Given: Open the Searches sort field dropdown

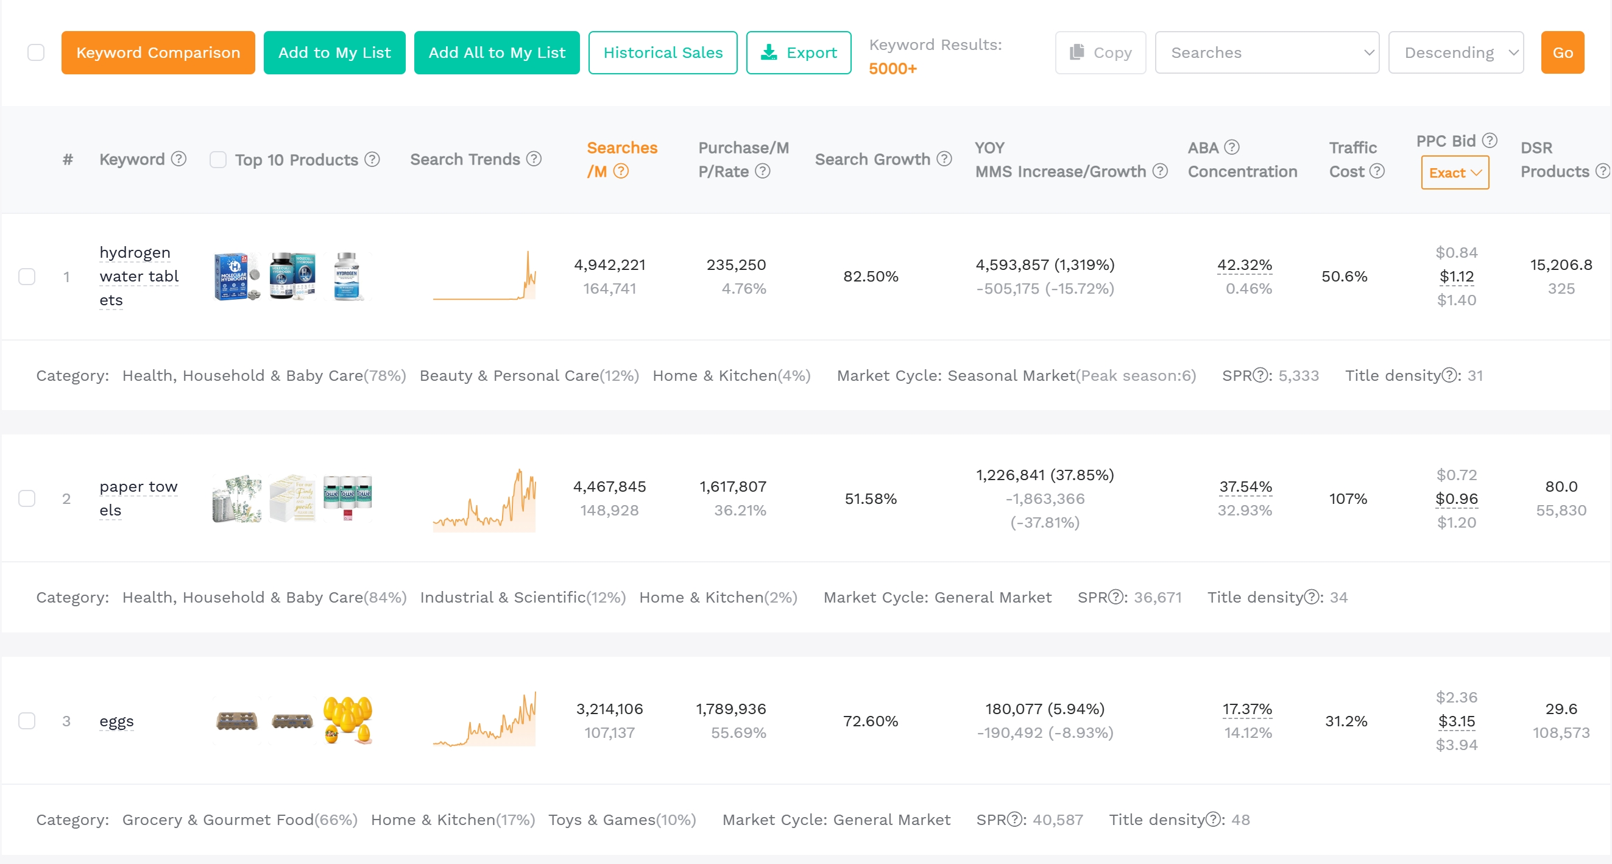Looking at the screenshot, I should click(1267, 52).
